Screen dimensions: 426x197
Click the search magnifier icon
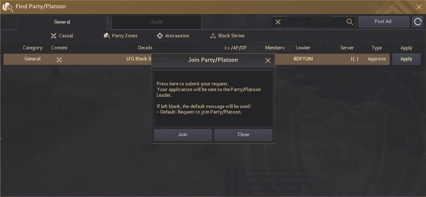(x=350, y=22)
